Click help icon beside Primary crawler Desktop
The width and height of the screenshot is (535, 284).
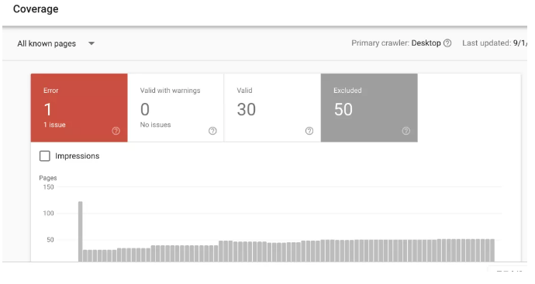(x=447, y=43)
